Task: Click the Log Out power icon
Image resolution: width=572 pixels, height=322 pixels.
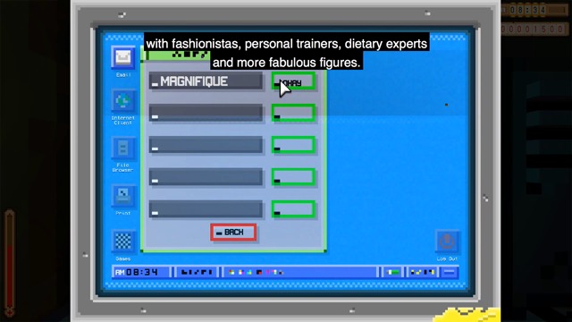Action: click(447, 241)
